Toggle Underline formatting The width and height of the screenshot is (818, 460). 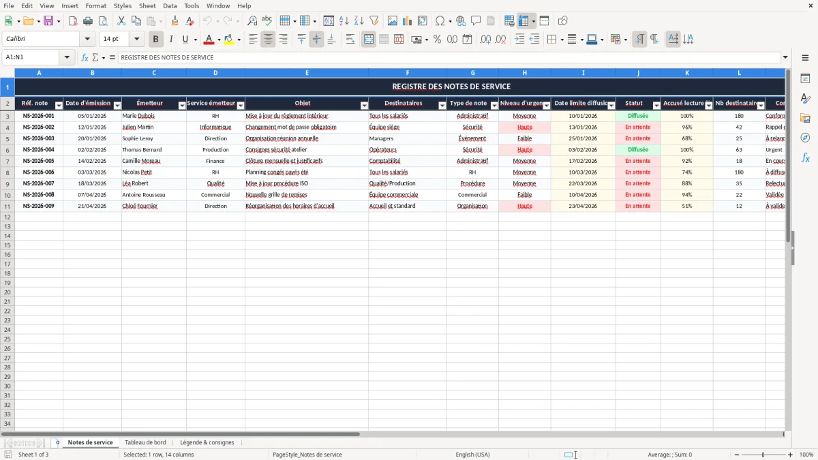coord(185,40)
